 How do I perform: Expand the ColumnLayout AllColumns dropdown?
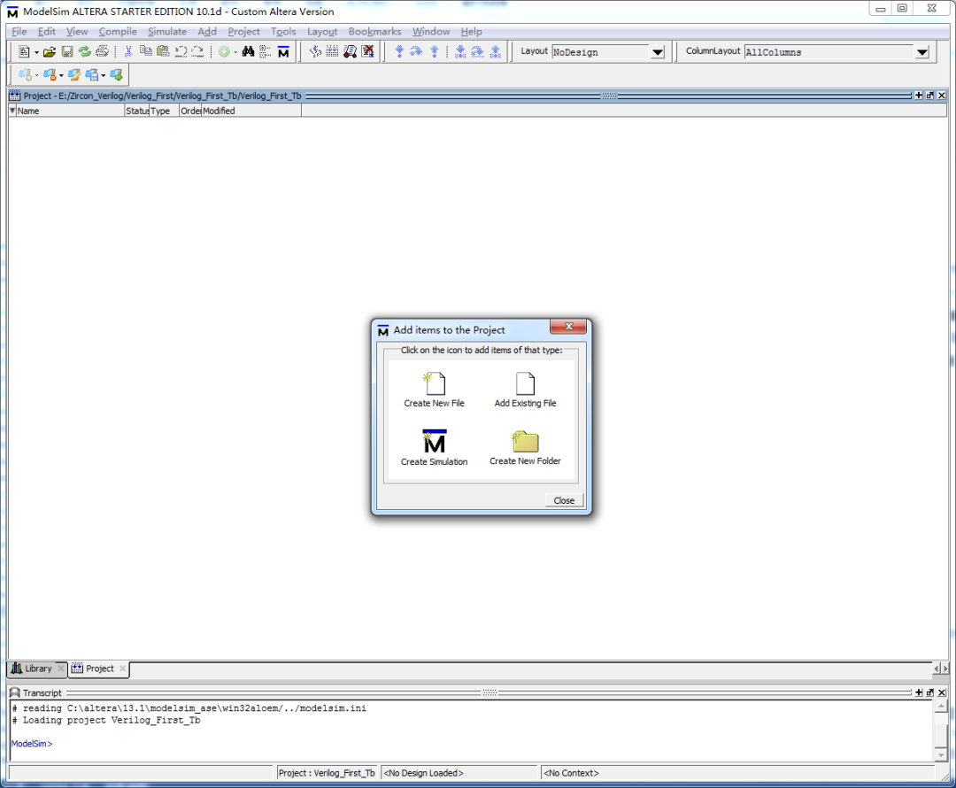tap(921, 52)
